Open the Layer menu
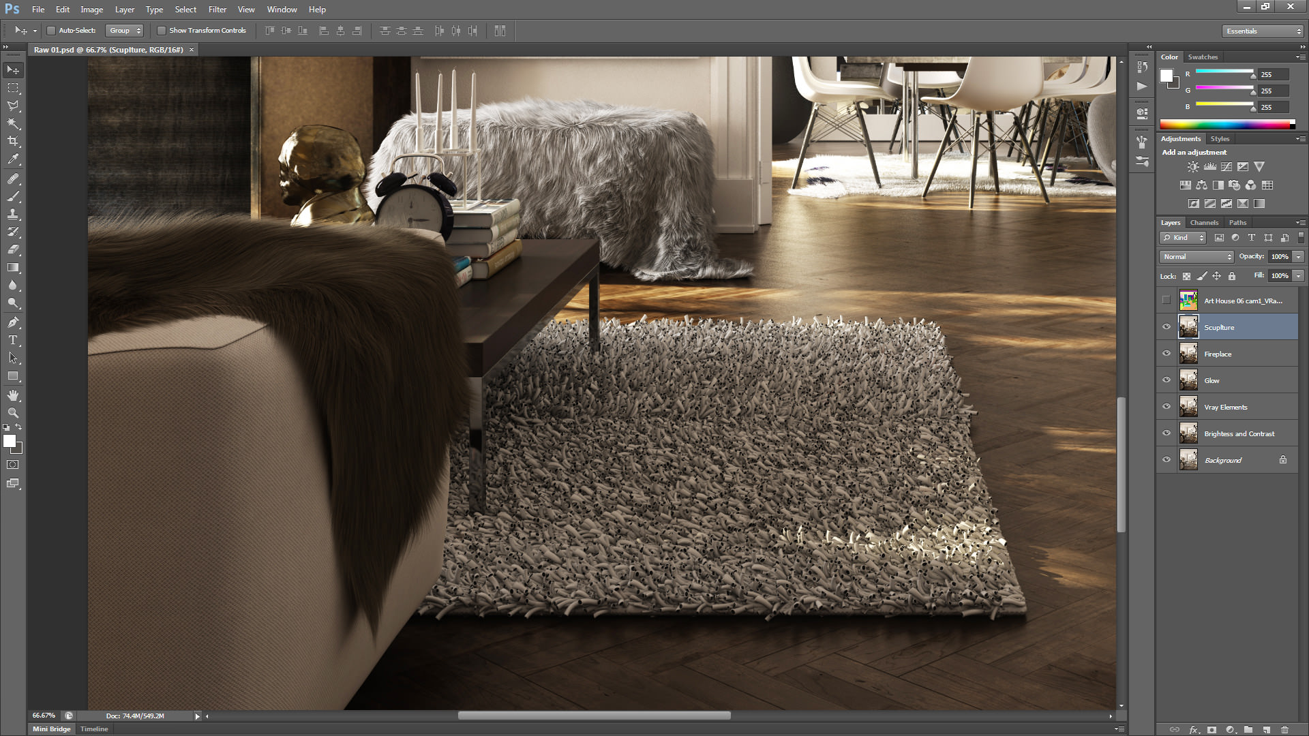This screenshot has height=736, width=1309. [124, 10]
